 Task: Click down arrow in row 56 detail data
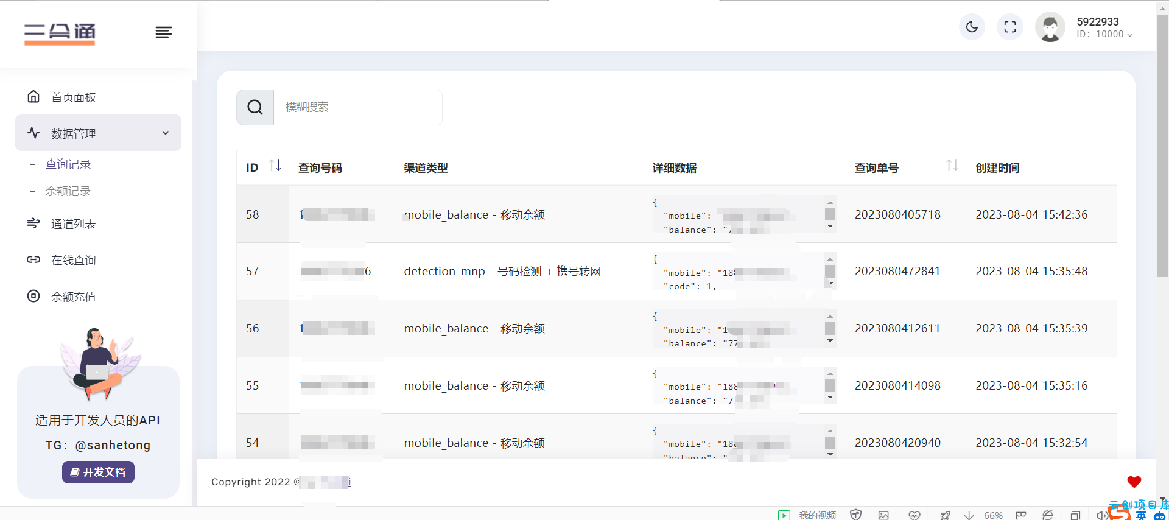tap(830, 341)
